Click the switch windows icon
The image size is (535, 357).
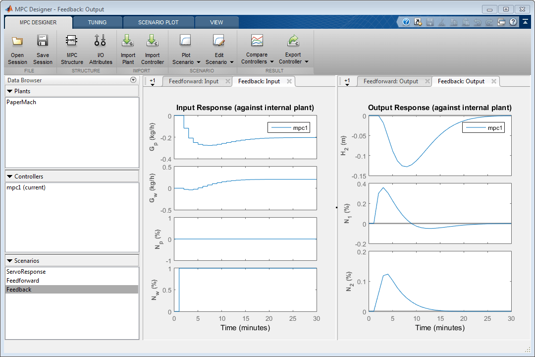tap(501, 22)
